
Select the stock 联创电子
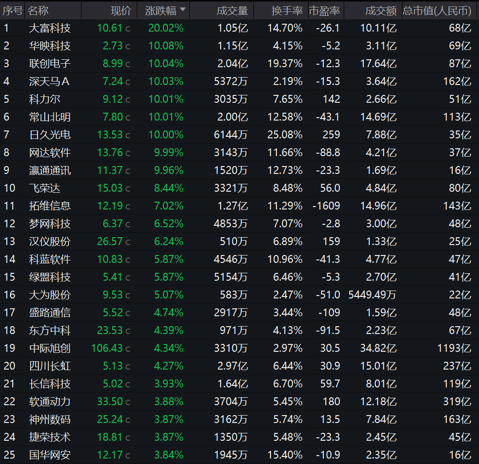pos(50,64)
